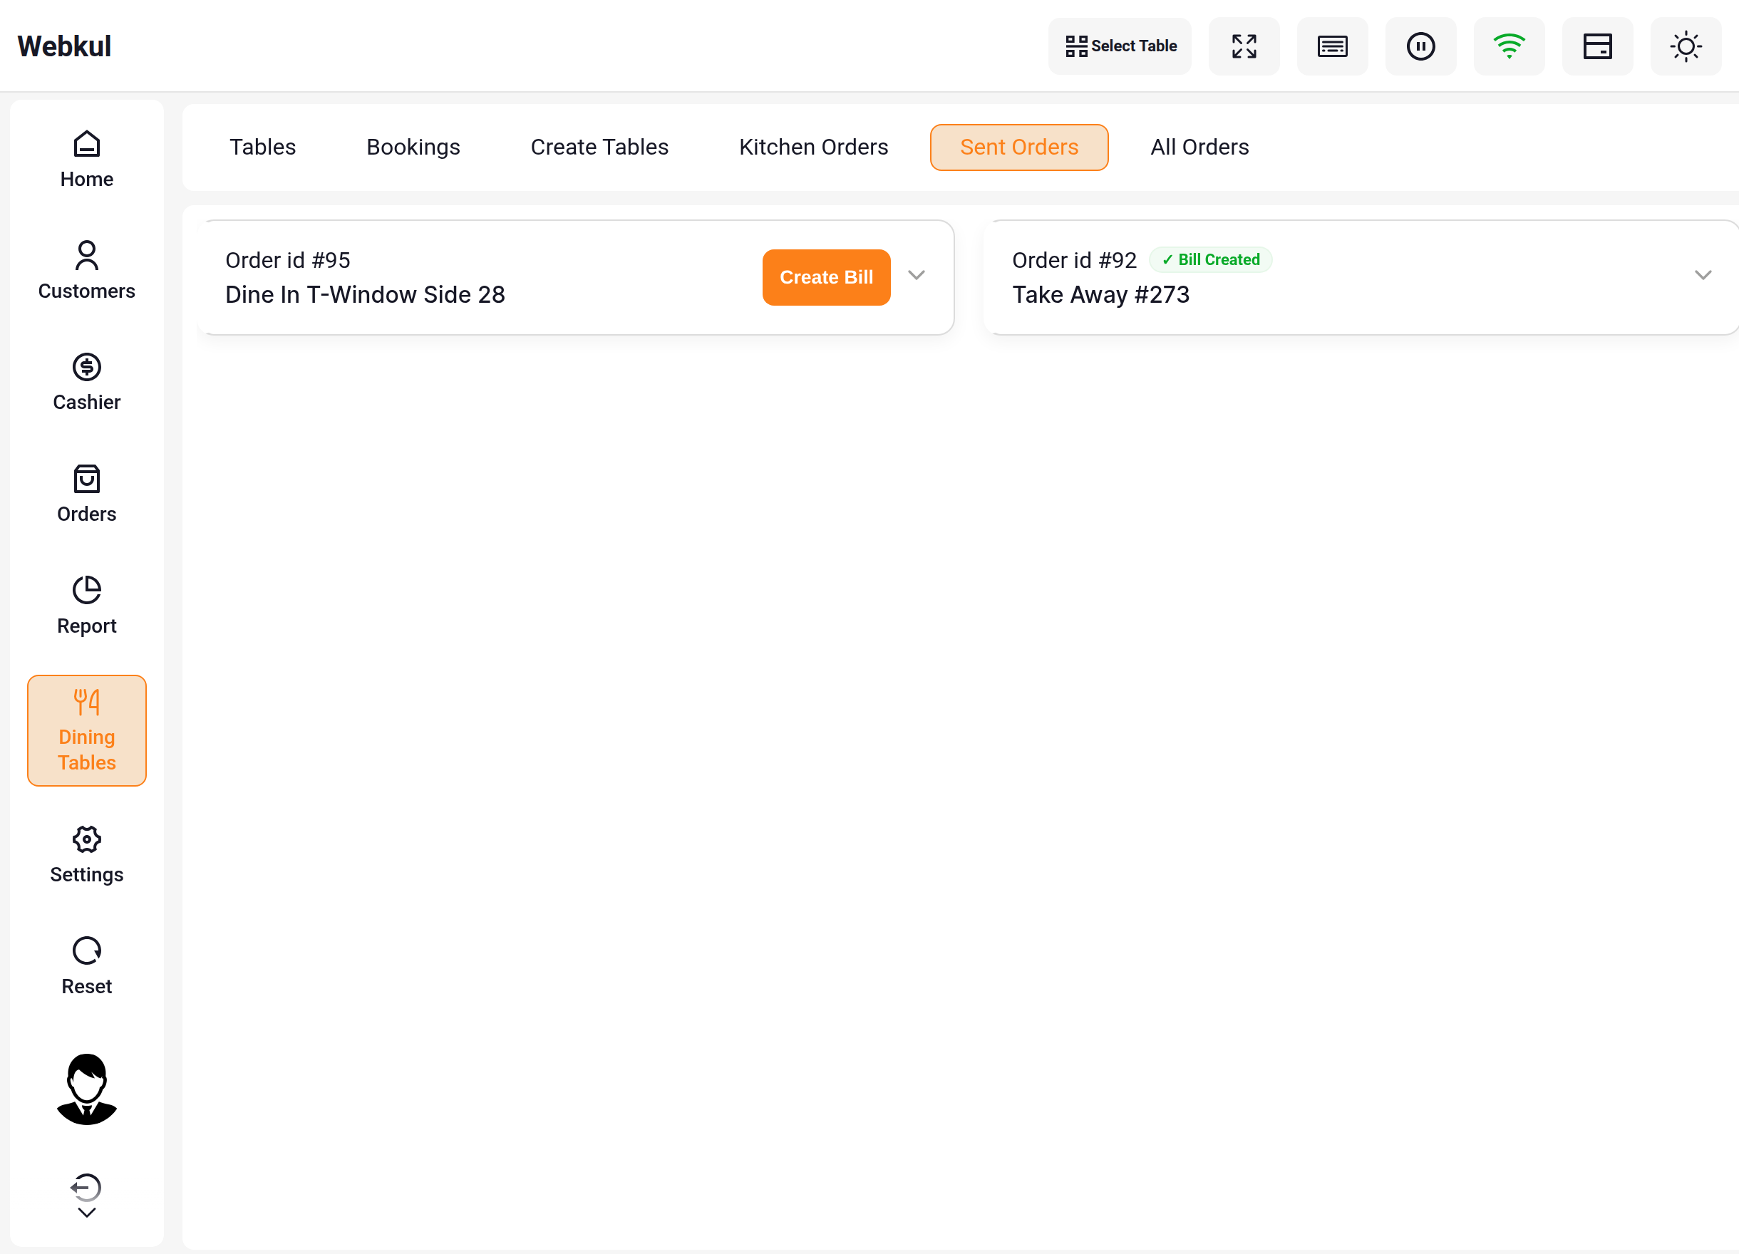This screenshot has width=1739, height=1254.
Task: Click Order id #92 text
Action: coord(1074,261)
